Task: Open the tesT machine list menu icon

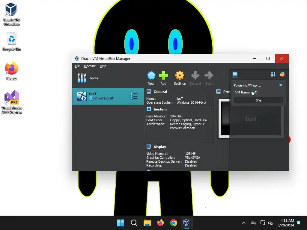Action: (134, 96)
